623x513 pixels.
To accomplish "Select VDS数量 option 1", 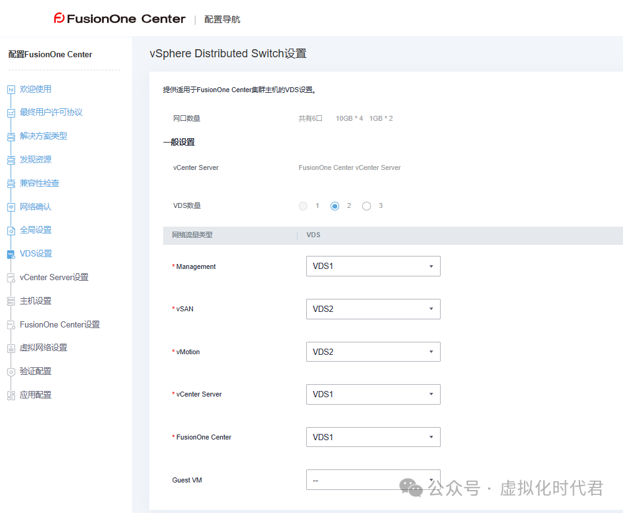I will [303, 206].
